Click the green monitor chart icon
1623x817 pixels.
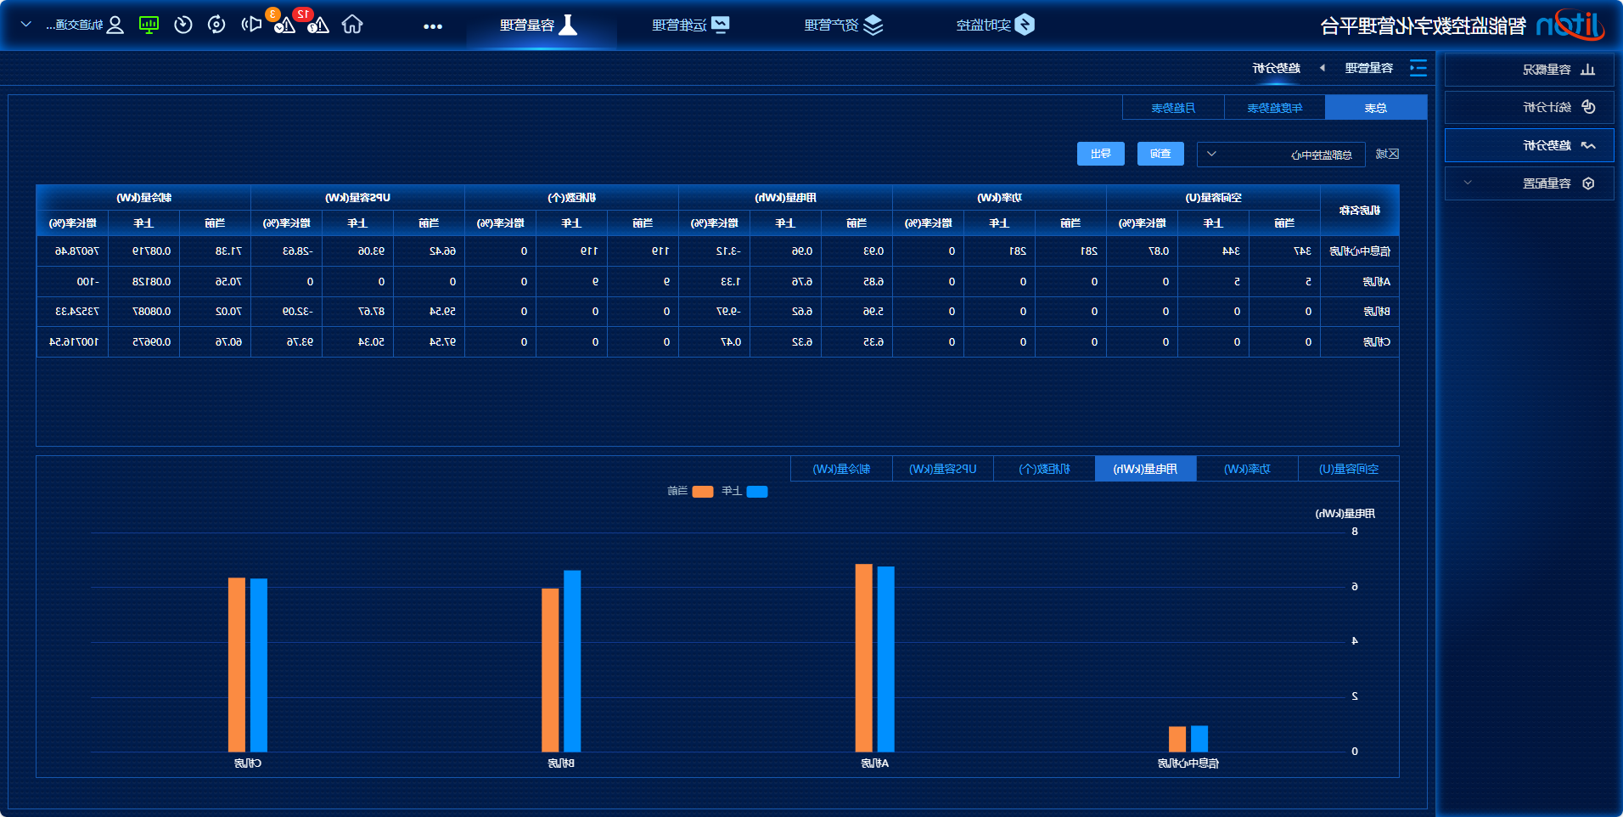pos(149,25)
